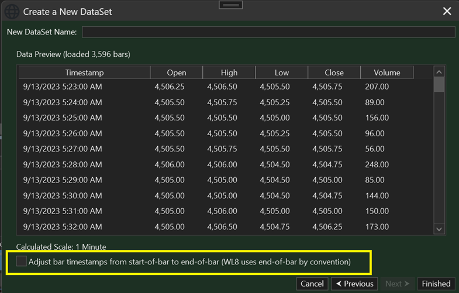Click the drag handle at top of dialog

coord(230,5)
